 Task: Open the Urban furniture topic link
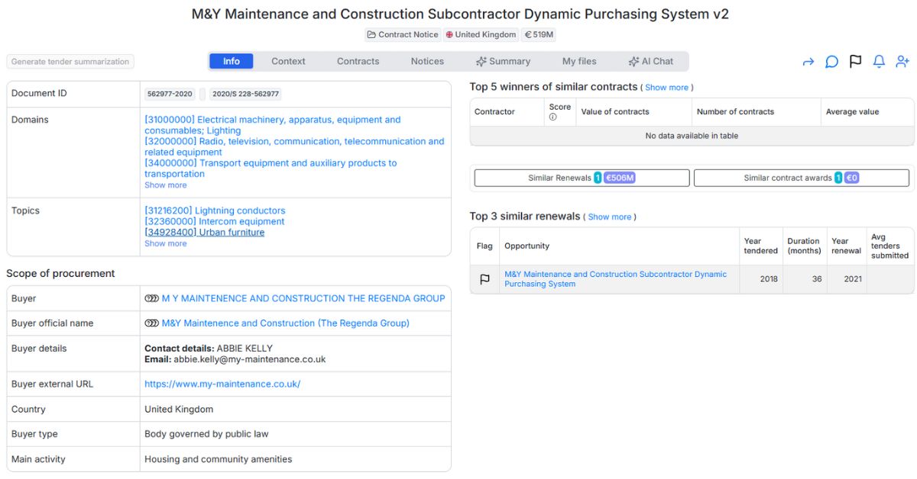204,233
